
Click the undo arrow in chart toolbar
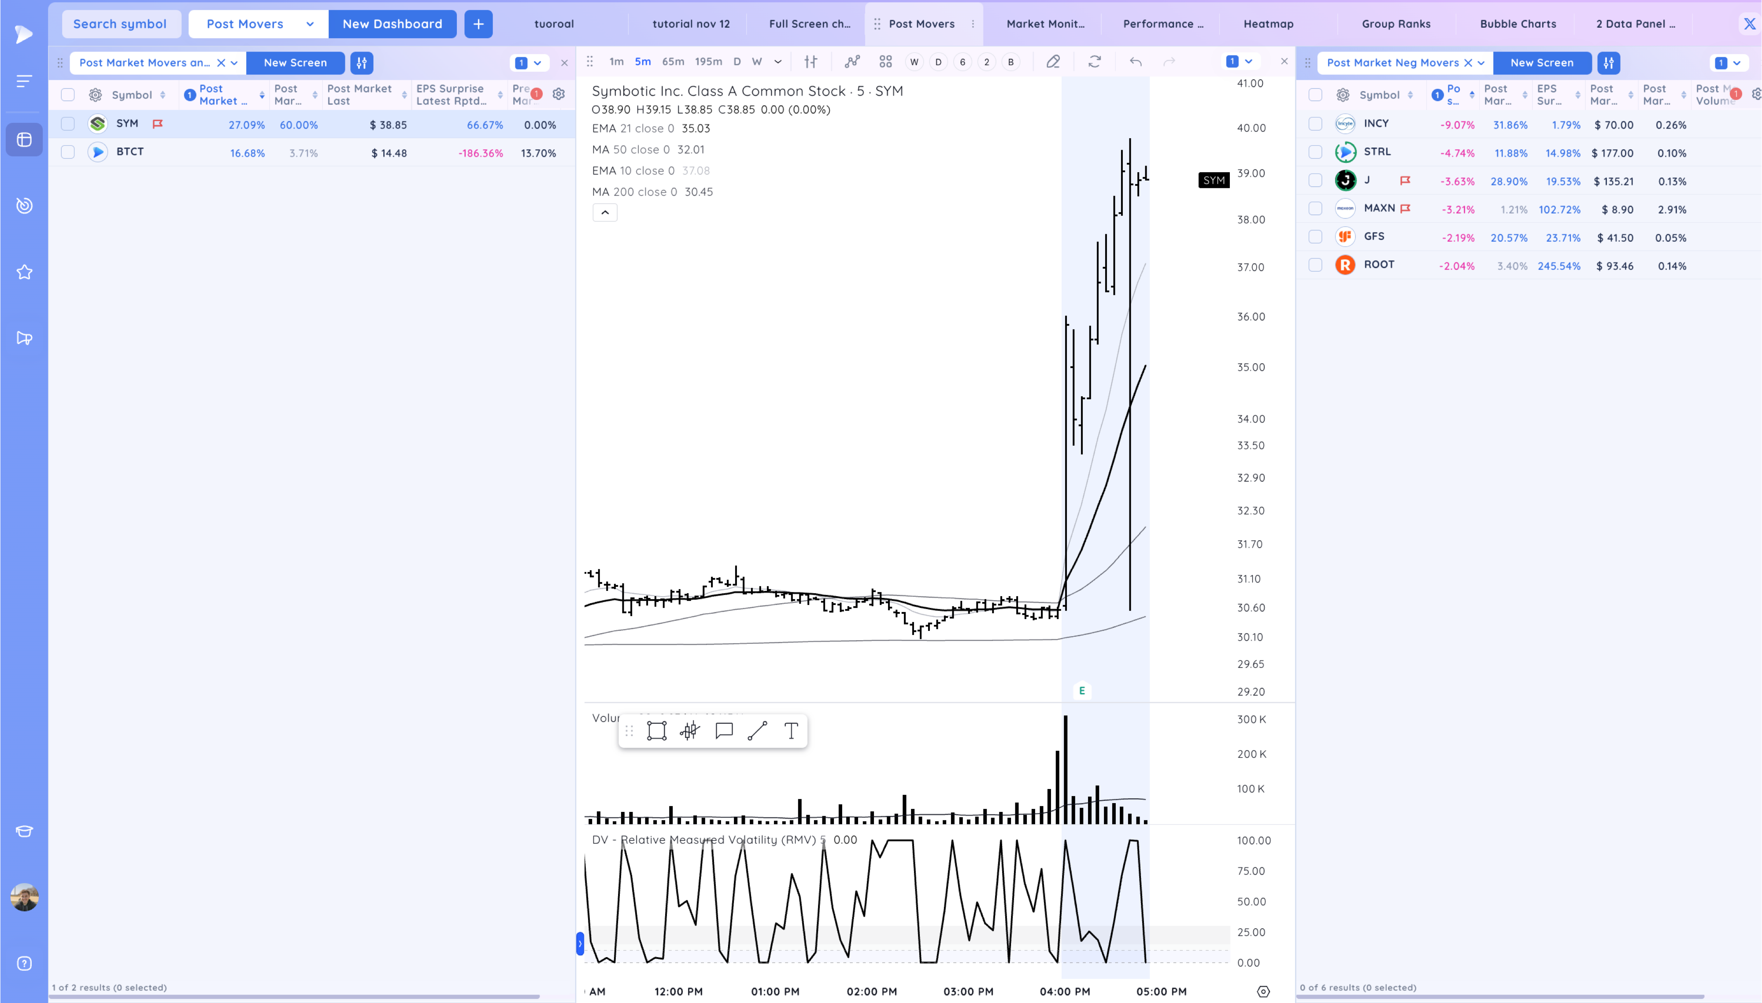(1136, 62)
